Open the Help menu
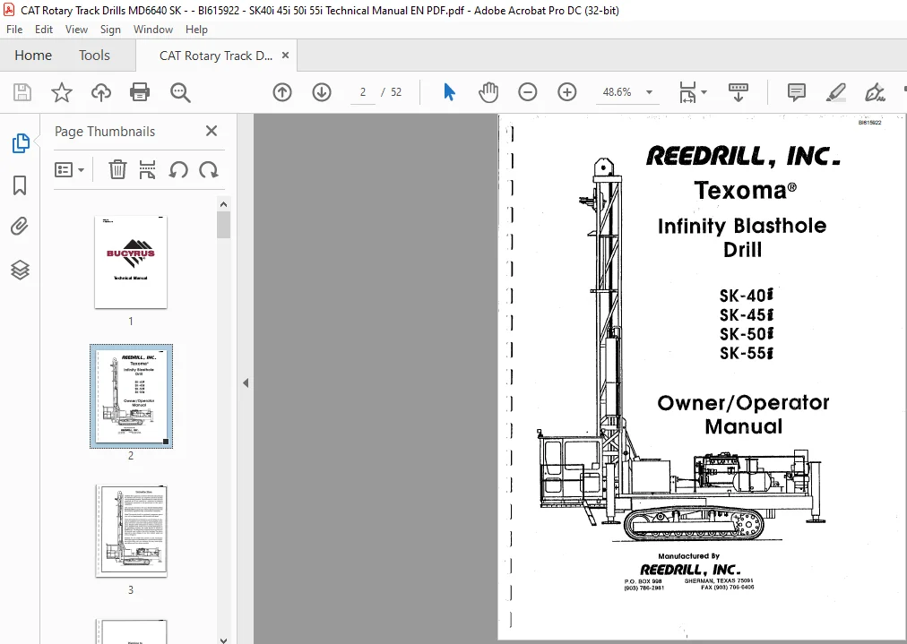 point(196,30)
